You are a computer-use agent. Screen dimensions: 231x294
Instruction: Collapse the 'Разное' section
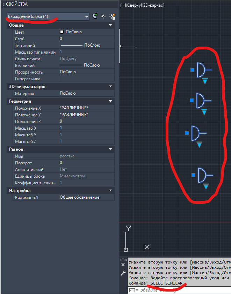[110, 149]
